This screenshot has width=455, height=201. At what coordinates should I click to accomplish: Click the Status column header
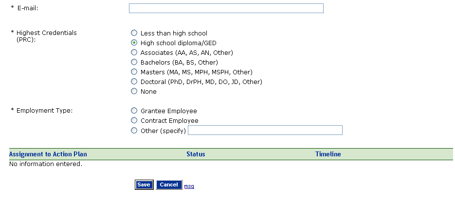[x=196, y=154]
